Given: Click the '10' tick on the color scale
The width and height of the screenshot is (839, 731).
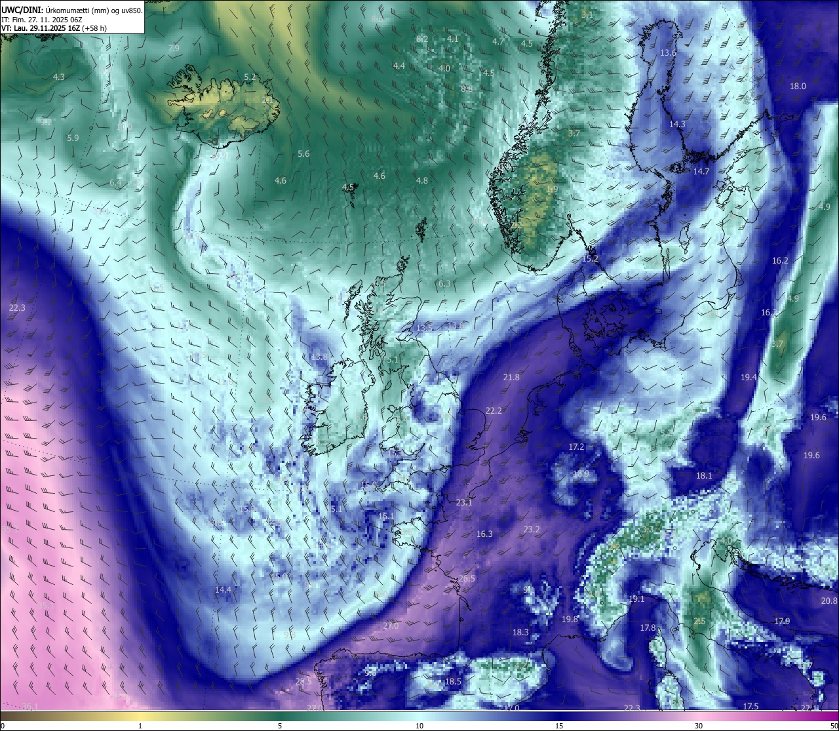Looking at the screenshot, I should (419, 726).
